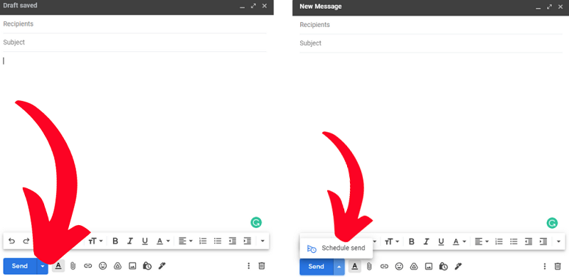Expand the align dropdown in the left toolbar
This screenshot has width=569, height=277.
185,241
